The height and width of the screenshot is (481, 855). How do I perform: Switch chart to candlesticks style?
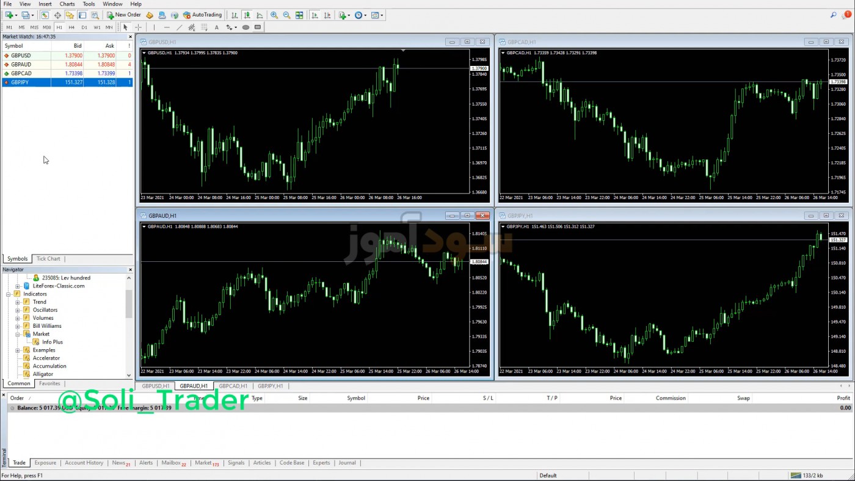pos(247,15)
